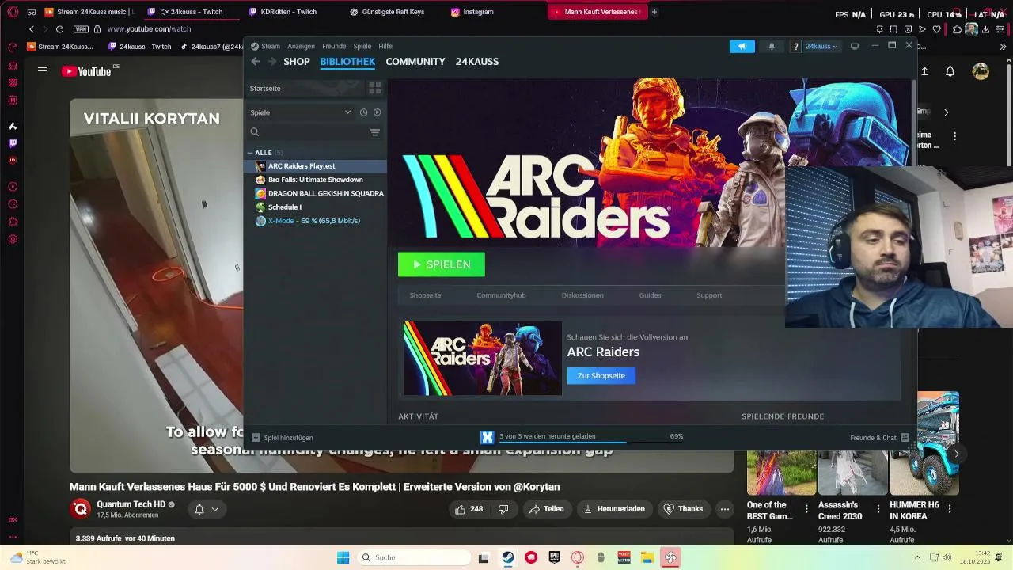Filter library by ready-to-play icon
Screen dimensions: 1013x570
[x=377, y=112]
